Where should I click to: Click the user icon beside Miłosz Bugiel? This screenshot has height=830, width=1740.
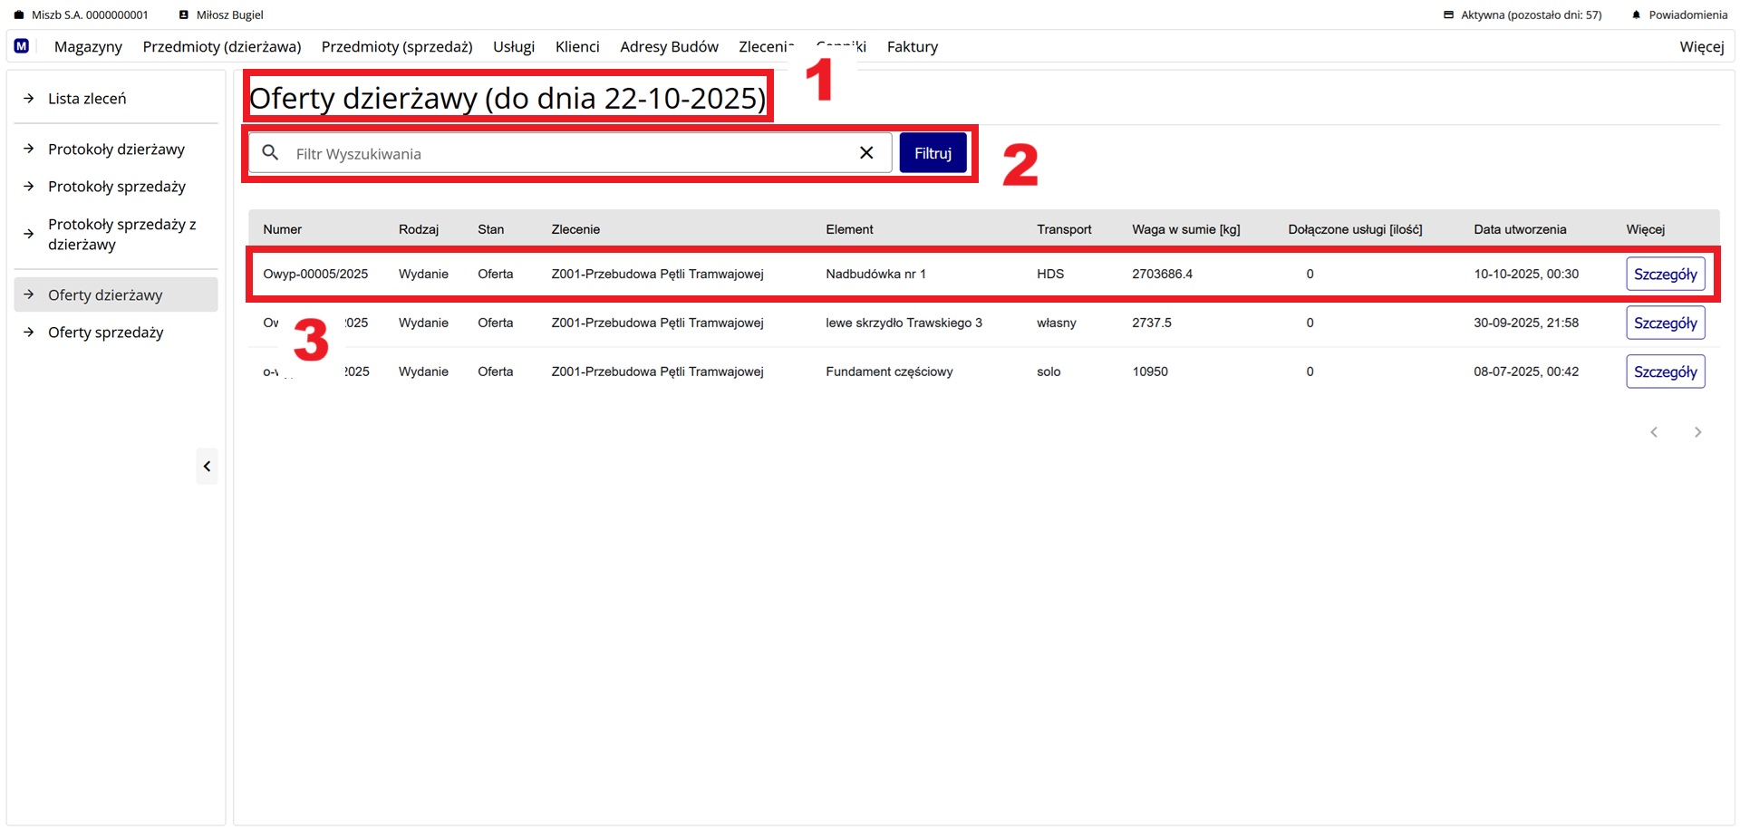pos(184,15)
